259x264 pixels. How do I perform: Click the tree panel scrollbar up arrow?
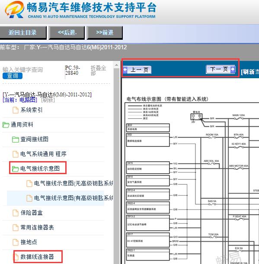116,65
